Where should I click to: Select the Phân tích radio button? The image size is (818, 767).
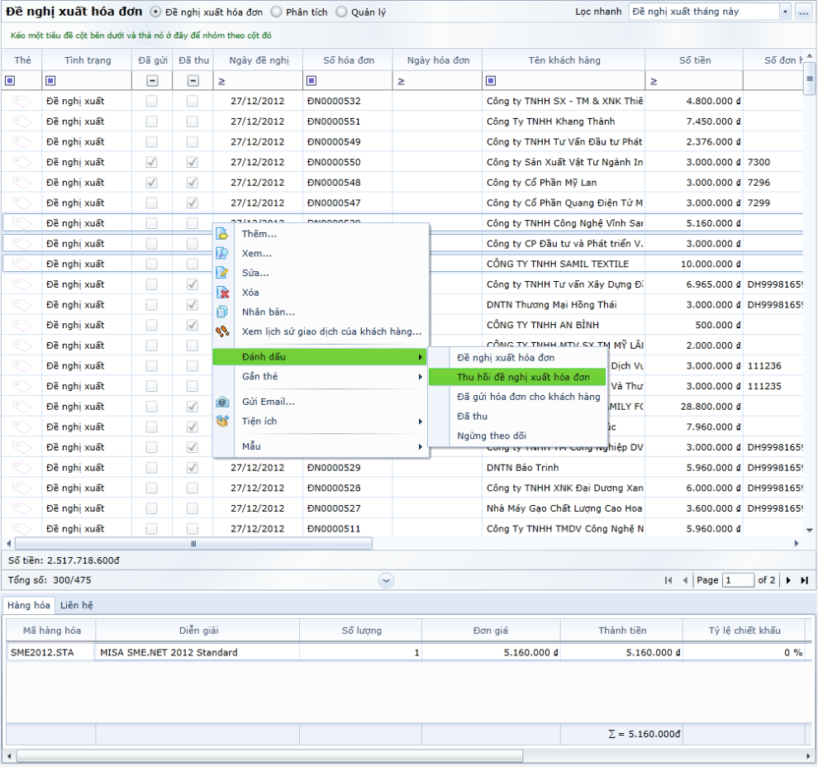[276, 12]
